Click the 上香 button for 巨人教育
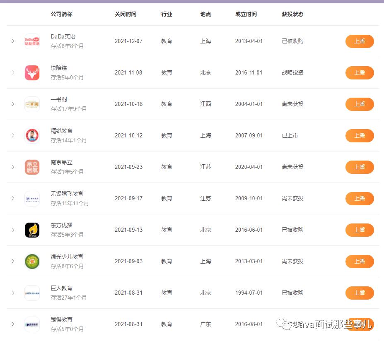The image size is (384, 341). coord(360,293)
